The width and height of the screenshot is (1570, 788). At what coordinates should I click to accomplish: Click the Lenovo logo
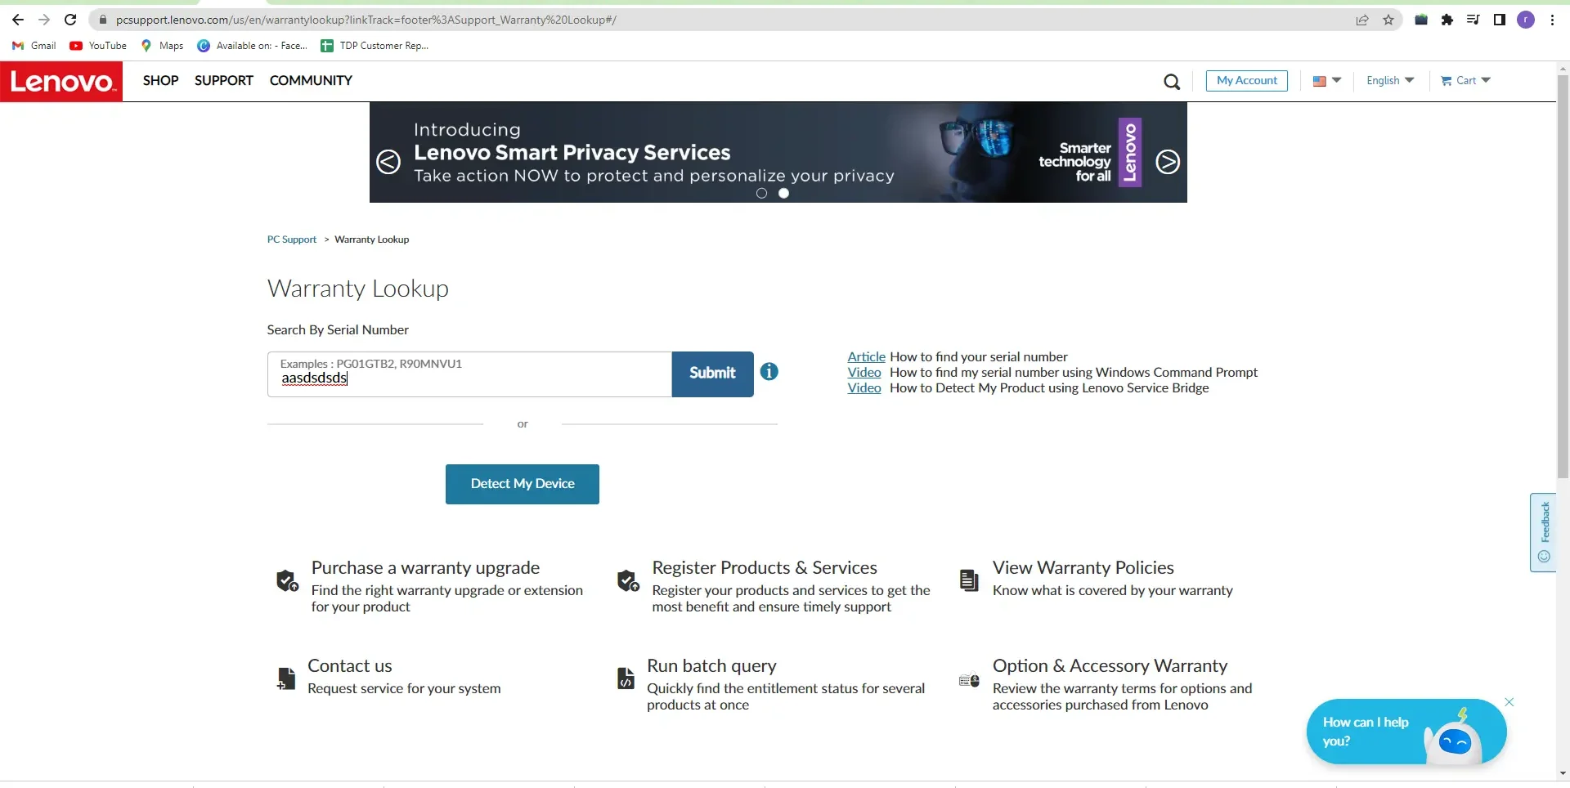click(x=61, y=82)
